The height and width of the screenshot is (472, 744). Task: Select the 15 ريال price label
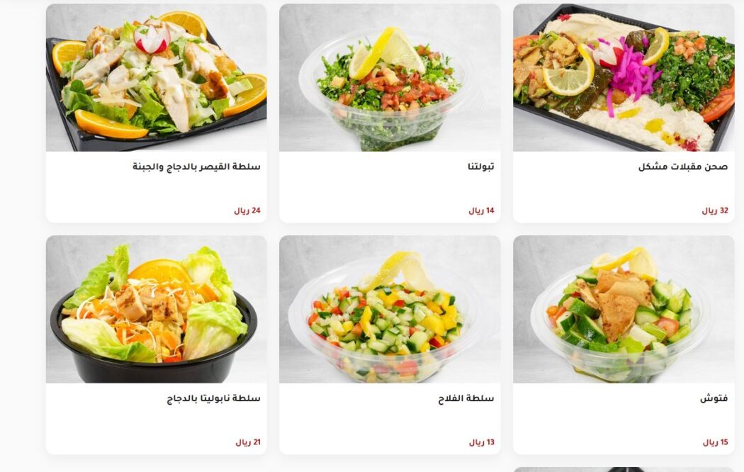pyautogui.click(x=716, y=442)
